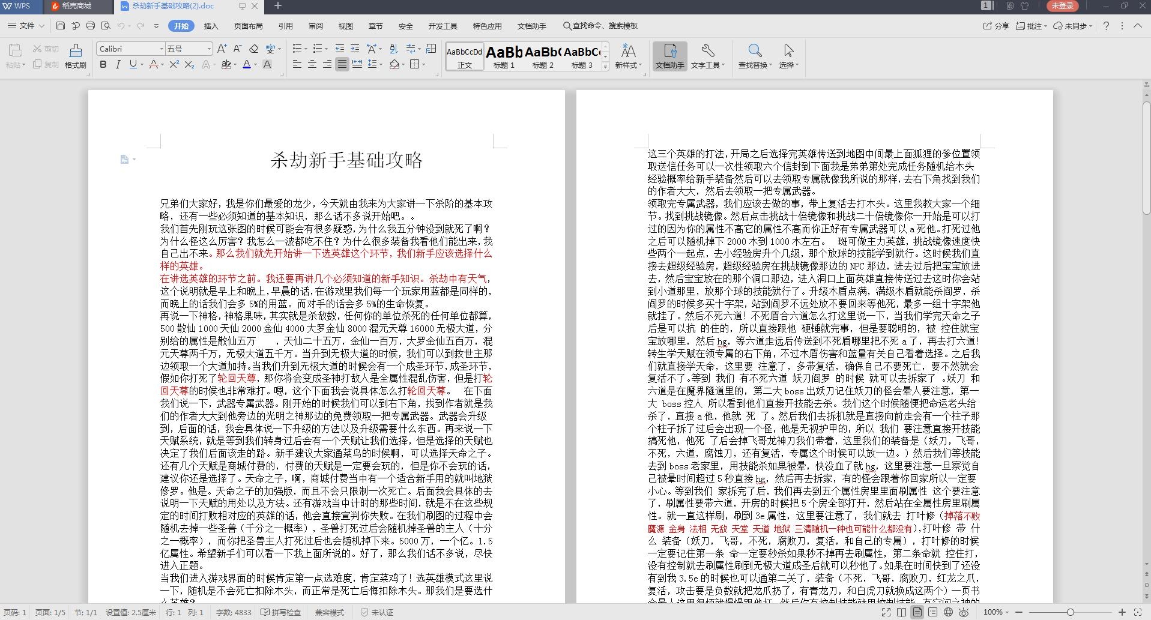
Task: Click the search commands field (查找命令)
Action: coord(600,26)
